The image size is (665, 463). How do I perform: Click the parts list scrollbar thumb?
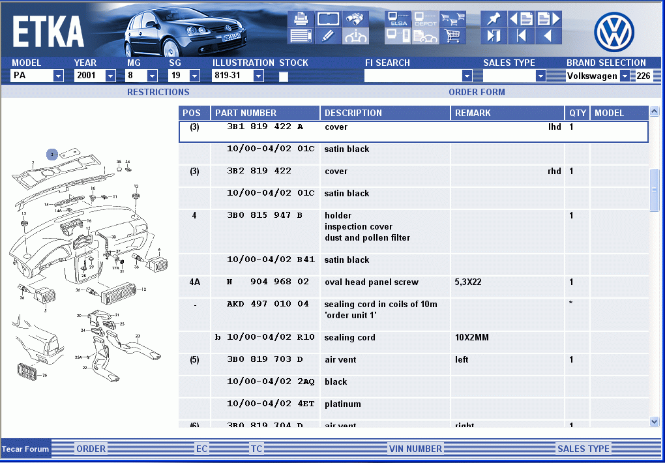point(655,189)
